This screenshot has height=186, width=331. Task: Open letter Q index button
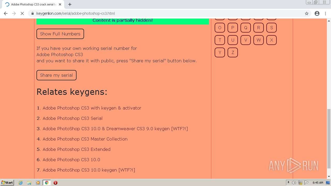(x=246, y=28)
